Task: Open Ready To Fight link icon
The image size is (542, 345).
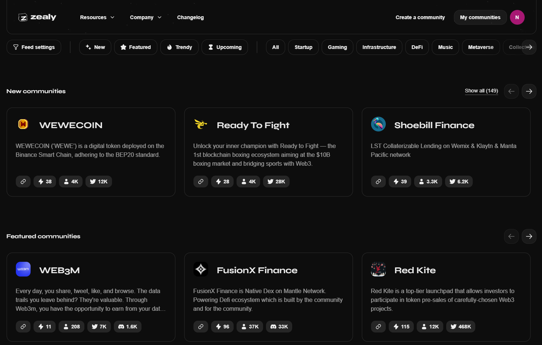Action: point(201,182)
